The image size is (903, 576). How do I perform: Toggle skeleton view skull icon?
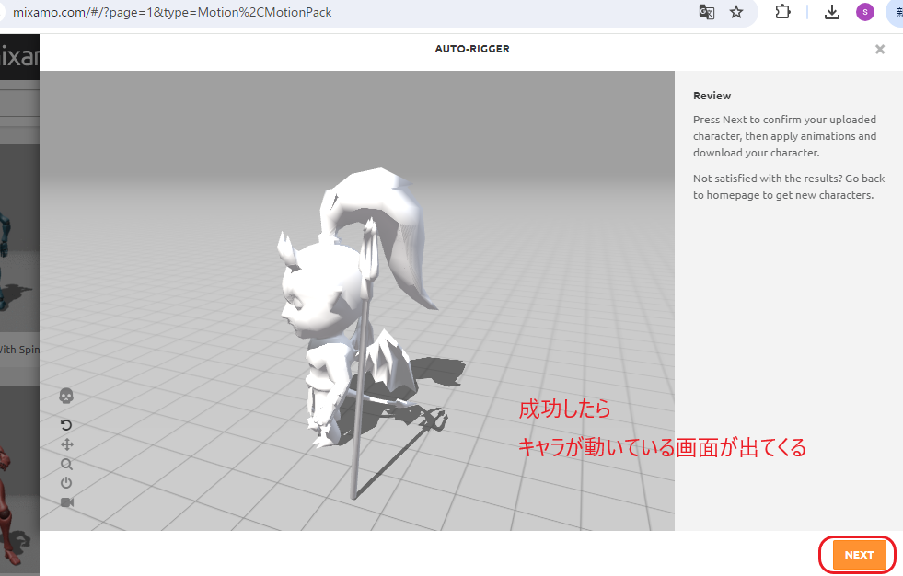click(66, 396)
